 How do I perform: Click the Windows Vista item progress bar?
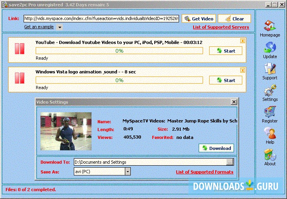pos(119,80)
